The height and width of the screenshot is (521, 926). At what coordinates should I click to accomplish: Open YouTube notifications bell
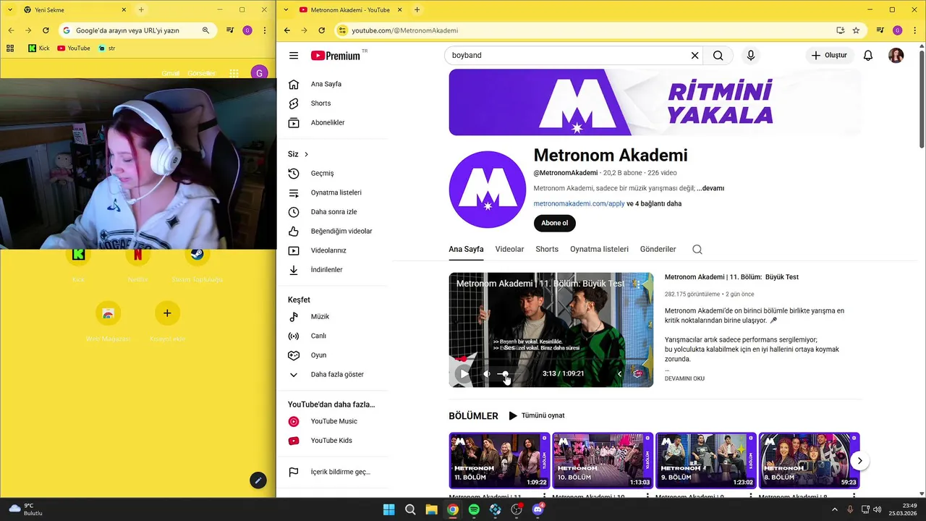click(867, 56)
